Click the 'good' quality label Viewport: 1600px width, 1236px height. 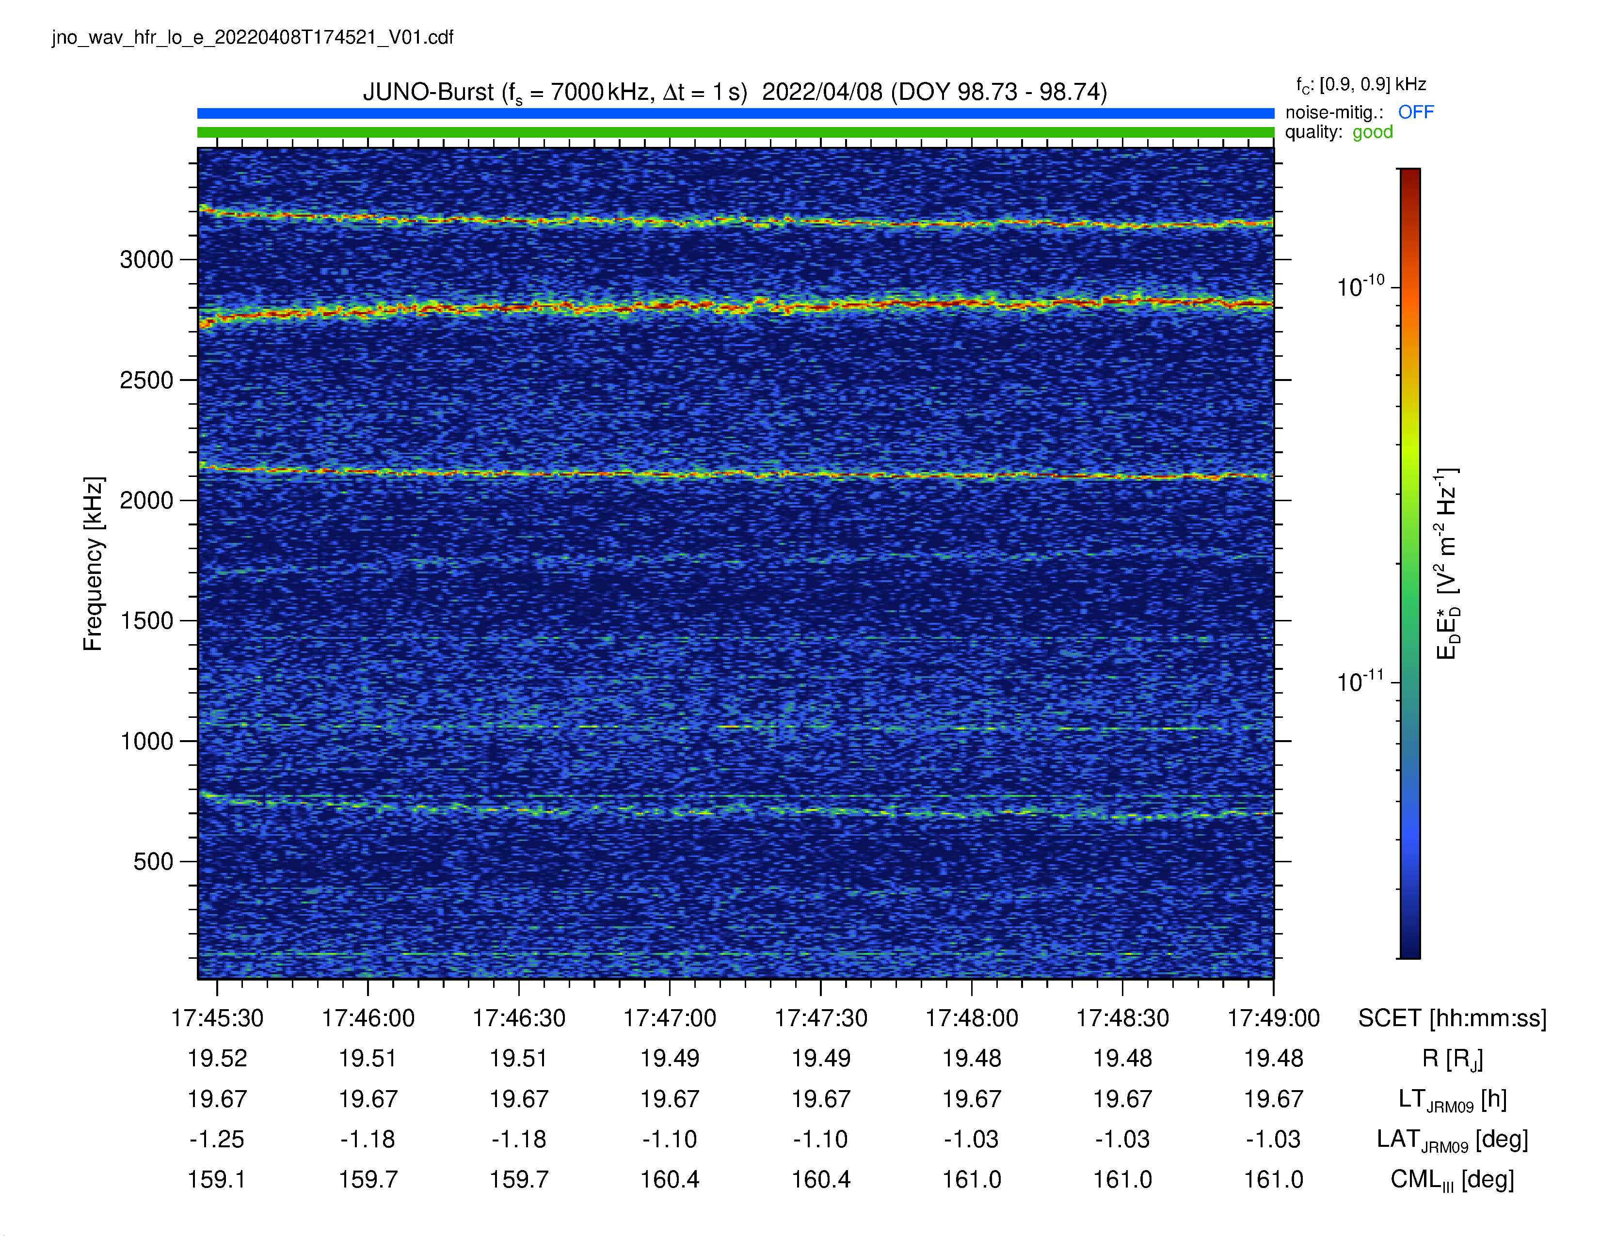(1372, 132)
